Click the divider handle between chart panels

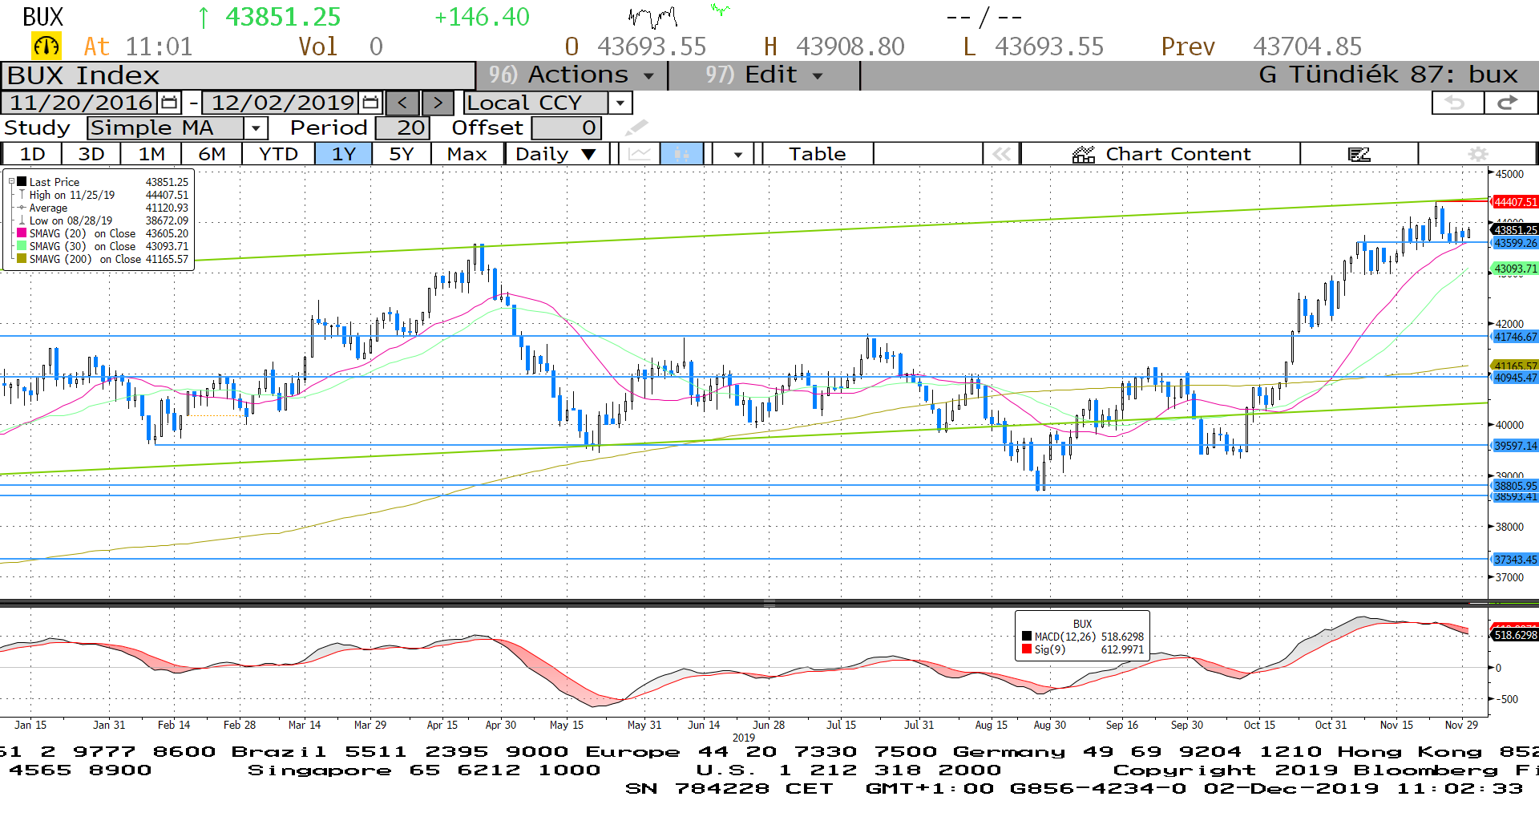click(769, 602)
